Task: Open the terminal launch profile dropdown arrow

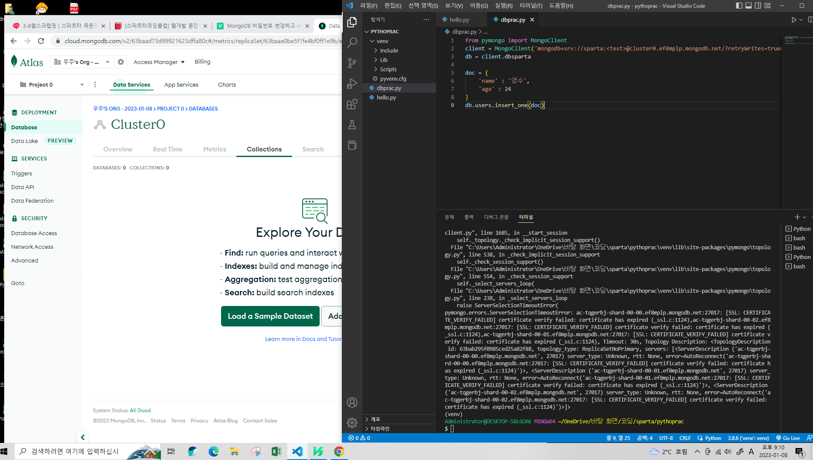Action: (x=804, y=217)
